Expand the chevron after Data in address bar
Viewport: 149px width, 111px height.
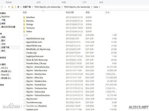tap(100, 7)
